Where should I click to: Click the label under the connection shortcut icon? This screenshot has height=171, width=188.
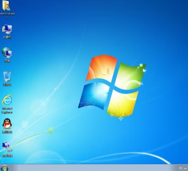(x=7, y=156)
